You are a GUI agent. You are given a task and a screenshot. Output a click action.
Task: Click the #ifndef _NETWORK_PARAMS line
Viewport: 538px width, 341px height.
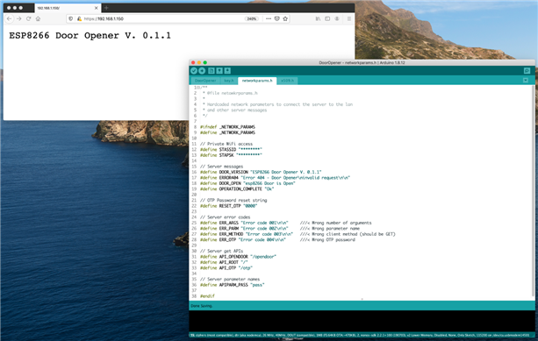tap(227, 127)
